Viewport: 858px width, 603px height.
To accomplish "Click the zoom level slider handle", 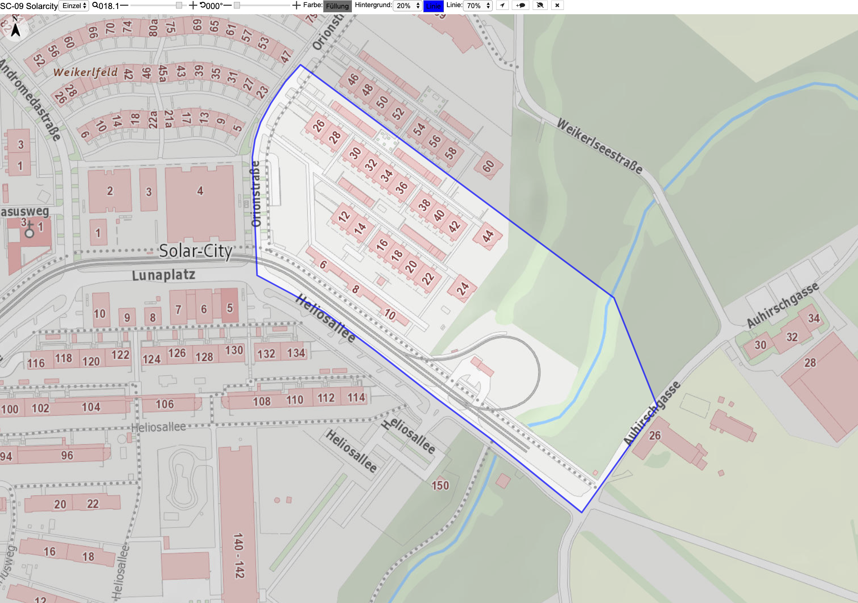I will [x=179, y=6].
